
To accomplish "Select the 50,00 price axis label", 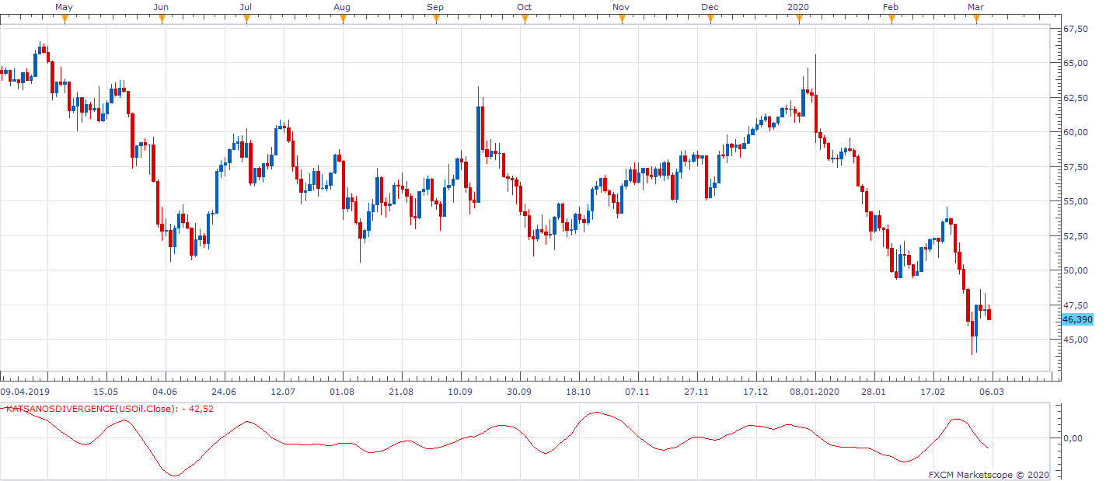I will 1075,270.
